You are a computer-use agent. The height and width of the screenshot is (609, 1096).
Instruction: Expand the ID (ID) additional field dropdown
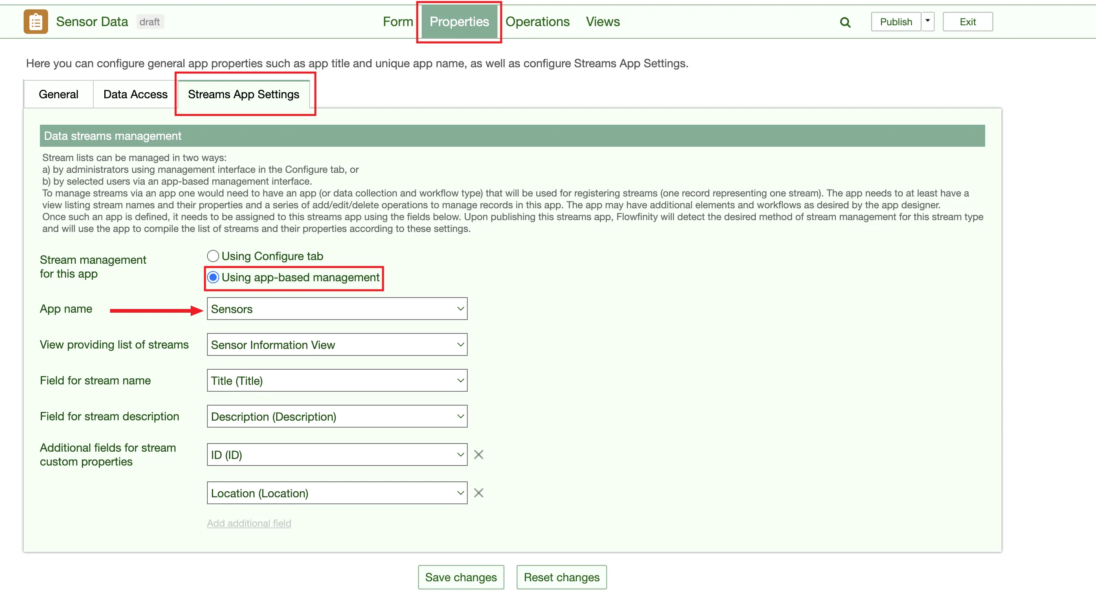[x=337, y=455]
